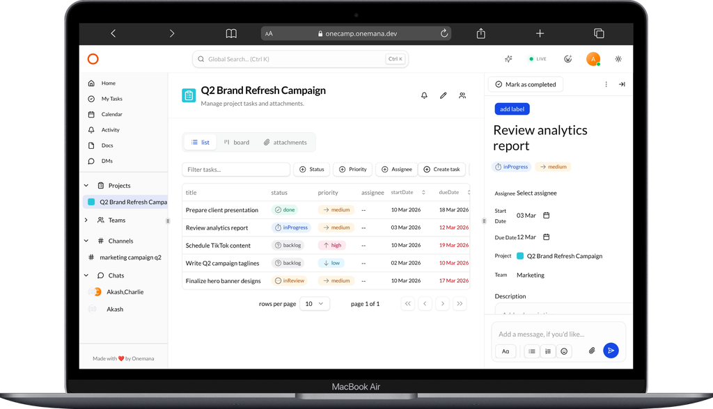Collapse the Projects section in sidebar

86,186
